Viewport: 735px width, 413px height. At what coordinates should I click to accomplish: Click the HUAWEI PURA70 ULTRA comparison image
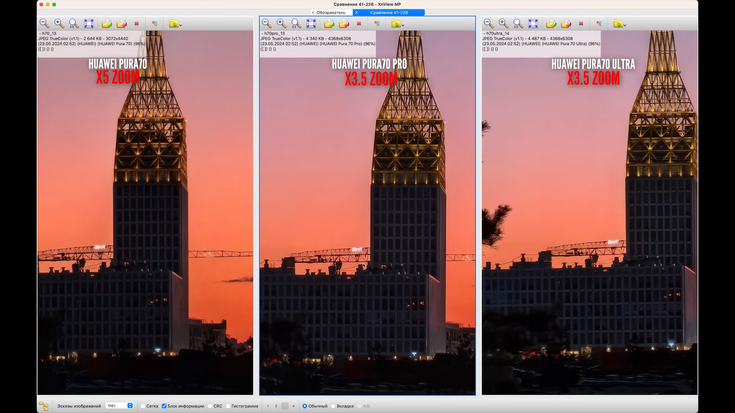[589, 213]
